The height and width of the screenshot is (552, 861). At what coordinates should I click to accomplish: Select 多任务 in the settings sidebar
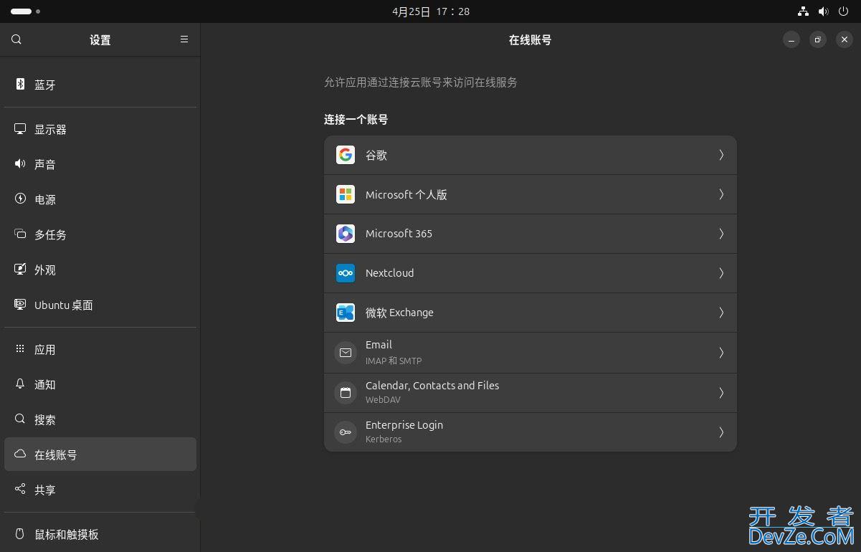pyautogui.click(x=100, y=235)
